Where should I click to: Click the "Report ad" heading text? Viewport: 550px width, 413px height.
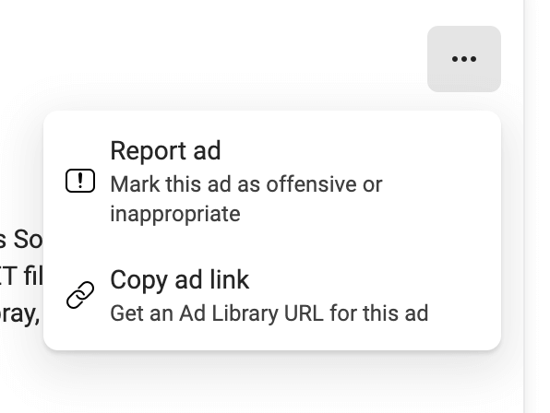click(x=165, y=150)
